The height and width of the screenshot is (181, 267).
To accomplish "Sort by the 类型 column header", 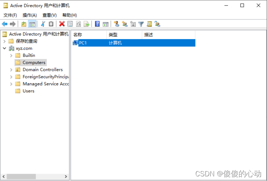I will point(124,35).
